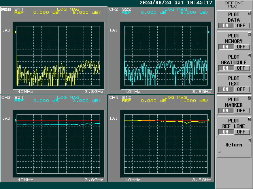Click the small arrow on the Return softkey
Screen dimensions: 253x189
pos(219,153)
